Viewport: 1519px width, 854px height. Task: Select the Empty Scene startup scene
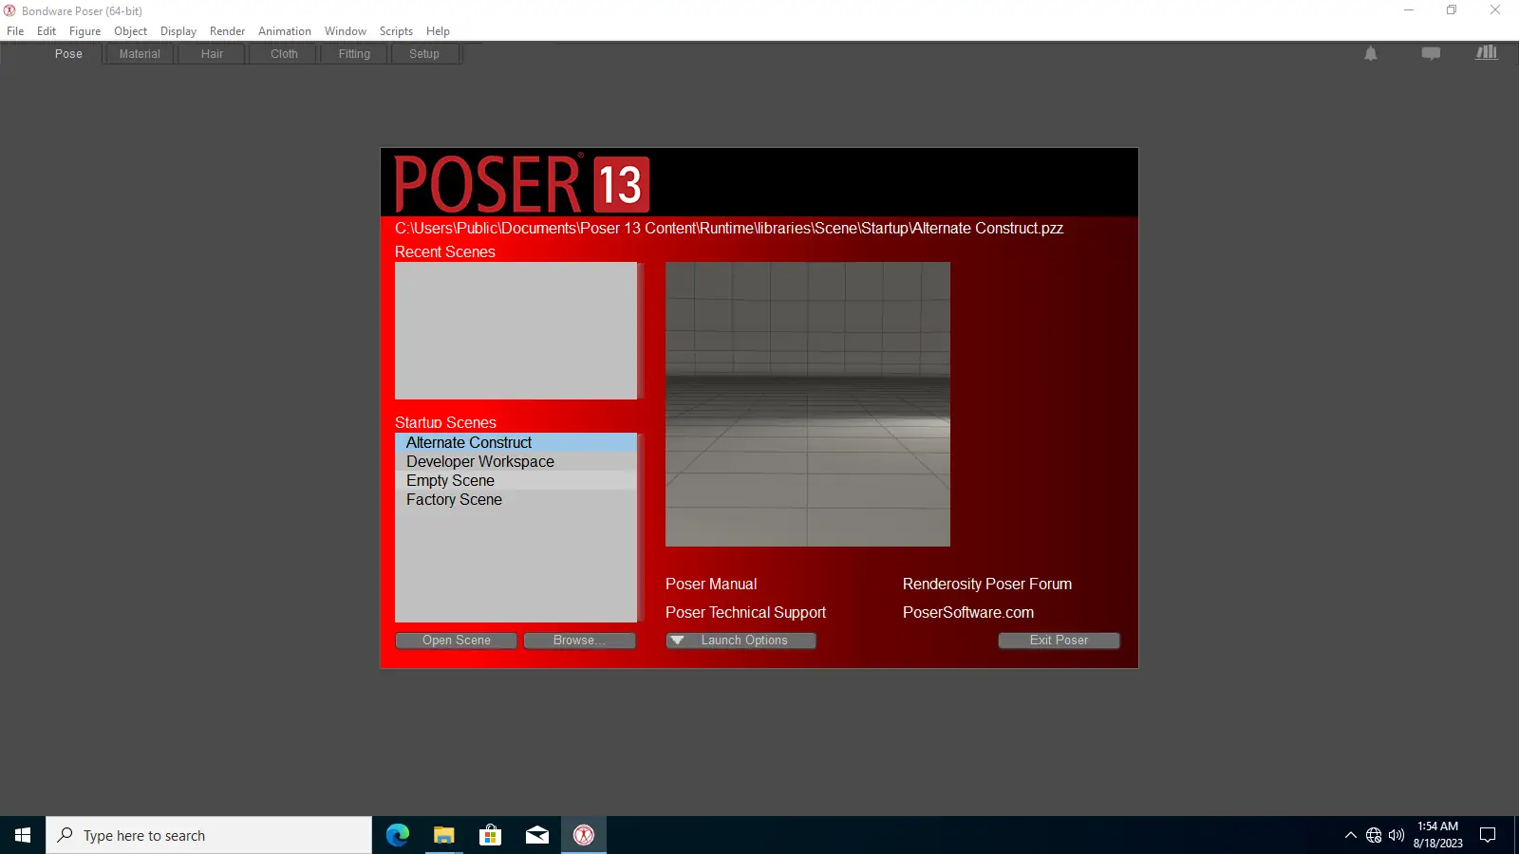pyautogui.click(x=516, y=481)
